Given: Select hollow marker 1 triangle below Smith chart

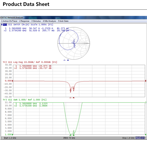Looking at the screenshot, I should click(64, 60).
